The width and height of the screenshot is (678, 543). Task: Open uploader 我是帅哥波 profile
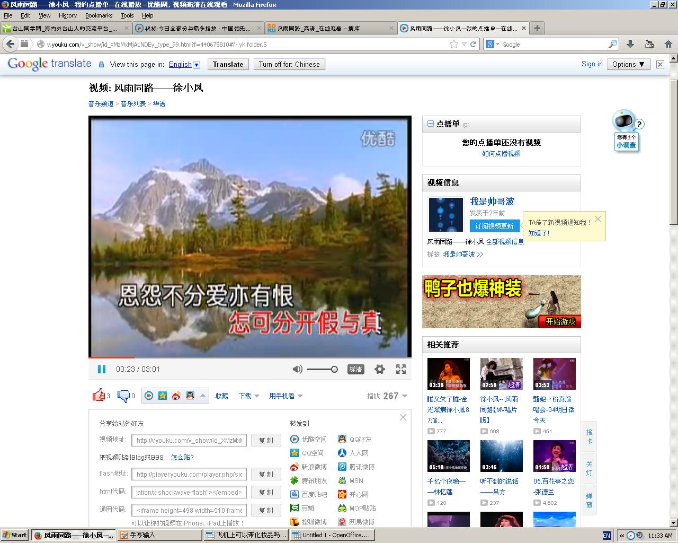pos(492,202)
